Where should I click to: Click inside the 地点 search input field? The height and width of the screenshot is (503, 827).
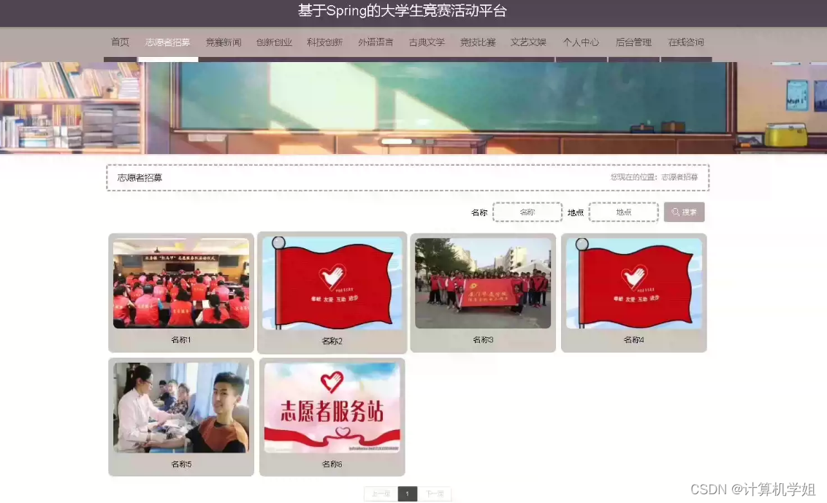tap(623, 212)
